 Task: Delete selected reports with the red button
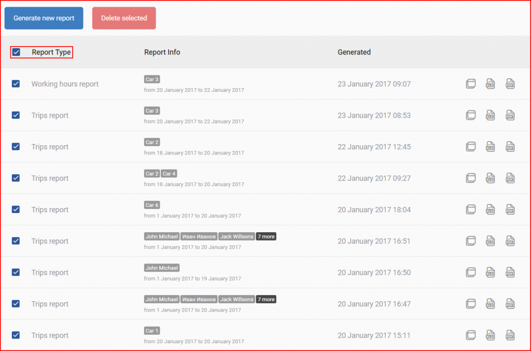point(124,18)
